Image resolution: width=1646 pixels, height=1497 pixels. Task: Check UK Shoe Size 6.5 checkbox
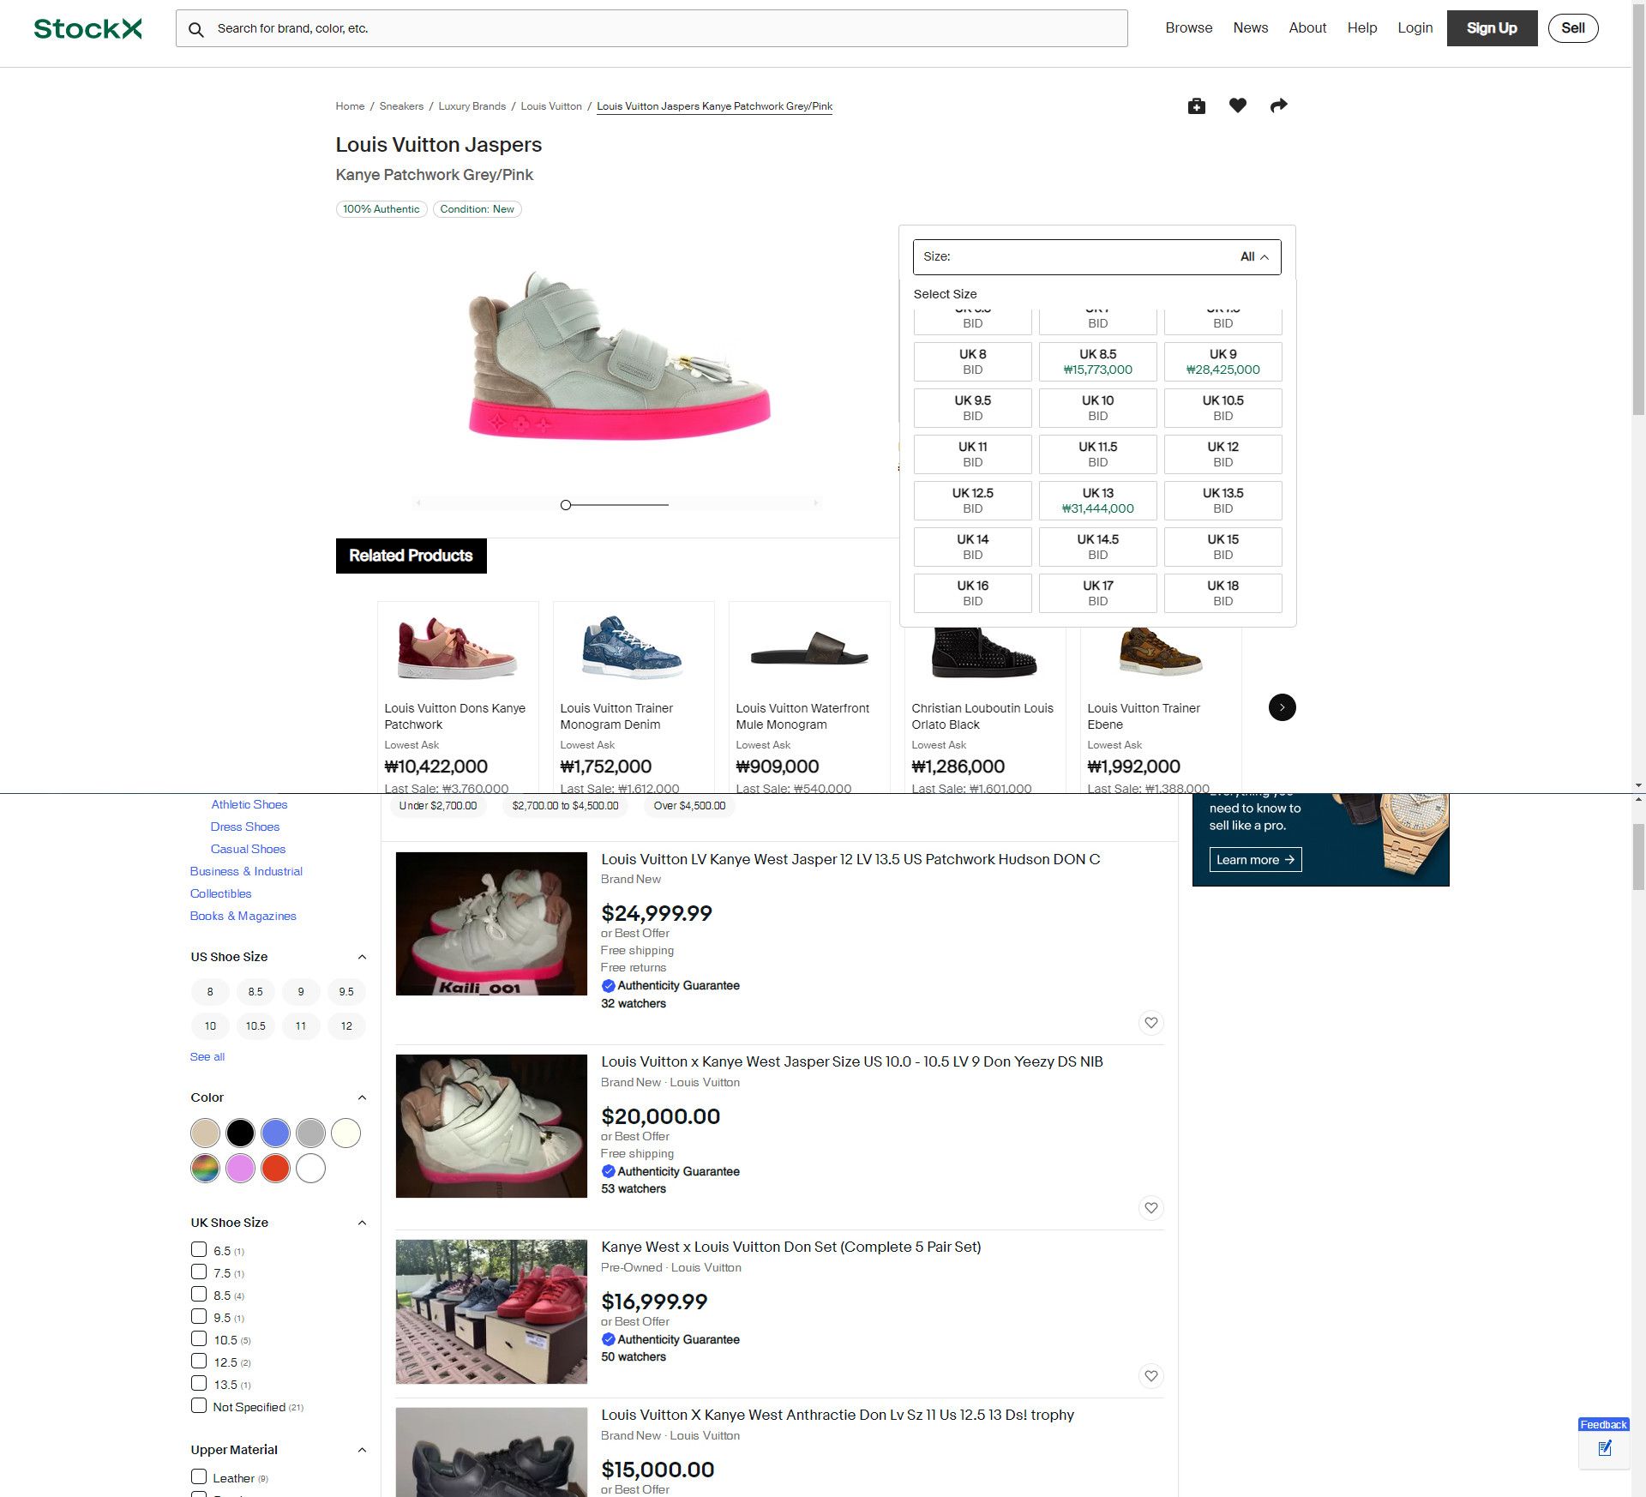click(199, 1250)
